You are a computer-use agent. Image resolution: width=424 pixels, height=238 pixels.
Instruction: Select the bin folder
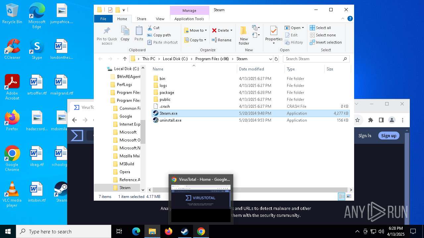pos(250,79)
